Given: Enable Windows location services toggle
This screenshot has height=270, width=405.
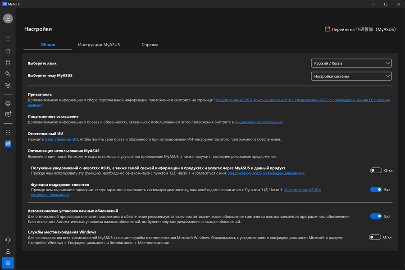Looking at the screenshot, I should 375,237.
